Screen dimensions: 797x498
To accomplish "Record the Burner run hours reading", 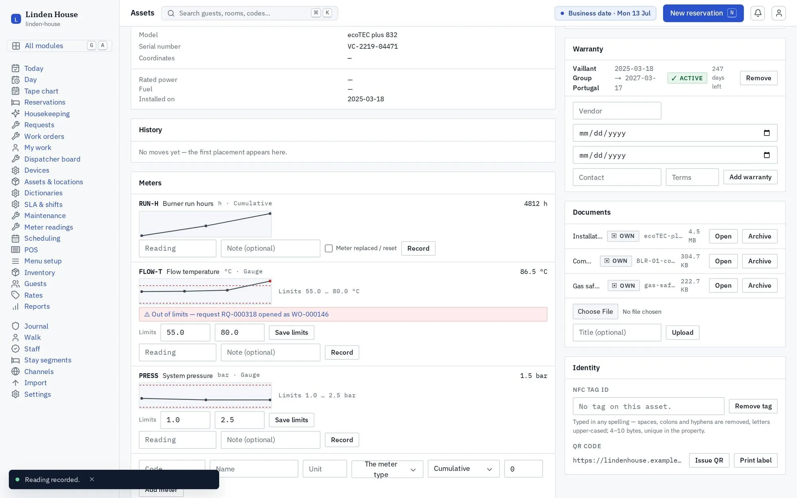I will click(418, 249).
